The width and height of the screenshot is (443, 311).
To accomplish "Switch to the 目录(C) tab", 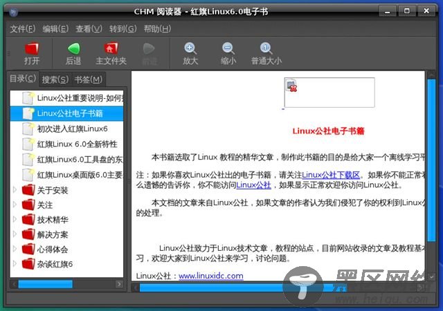I will point(23,79).
